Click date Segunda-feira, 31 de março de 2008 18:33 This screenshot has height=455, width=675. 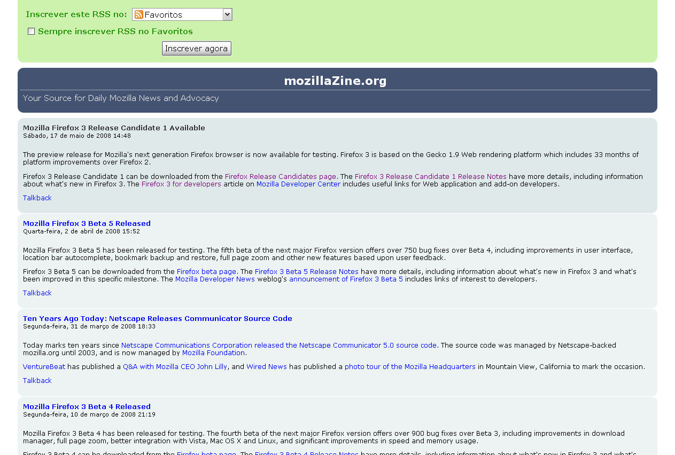(89, 326)
